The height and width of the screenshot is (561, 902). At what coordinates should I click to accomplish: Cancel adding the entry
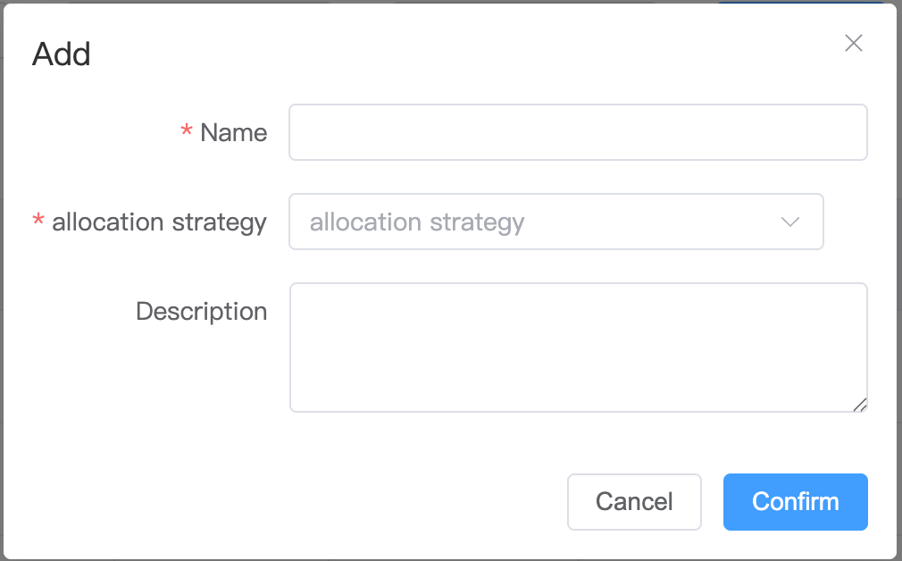point(634,502)
